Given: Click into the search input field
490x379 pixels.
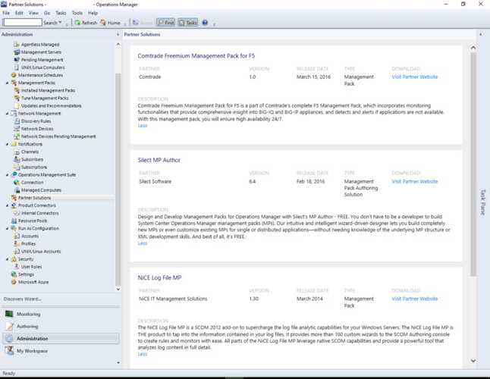Looking at the screenshot, I should (22, 23).
